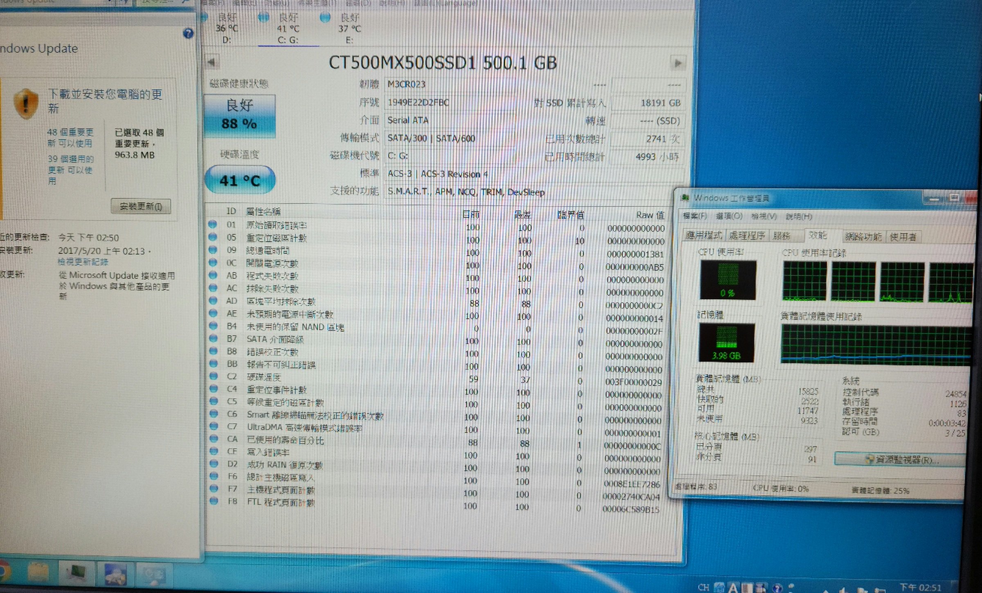The width and height of the screenshot is (982, 593).
Task: Switch to 網路功能 tab in Task Manager
Action: [863, 237]
